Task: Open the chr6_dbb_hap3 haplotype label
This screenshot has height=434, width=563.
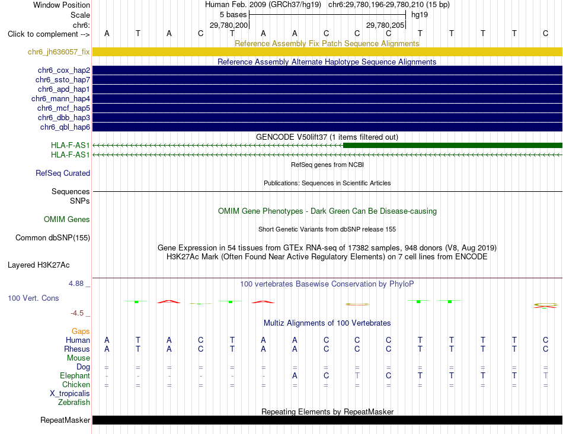Action: (64, 118)
